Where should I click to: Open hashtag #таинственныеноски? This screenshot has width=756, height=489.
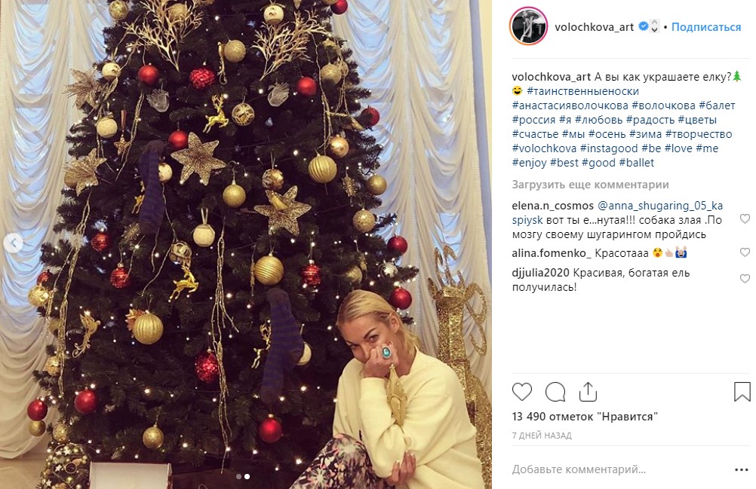582,91
